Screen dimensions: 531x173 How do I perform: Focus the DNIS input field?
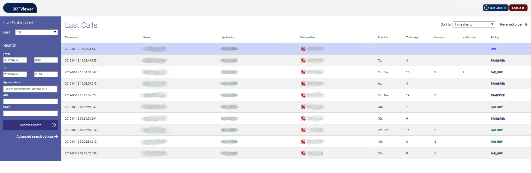click(x=30, y=113)
